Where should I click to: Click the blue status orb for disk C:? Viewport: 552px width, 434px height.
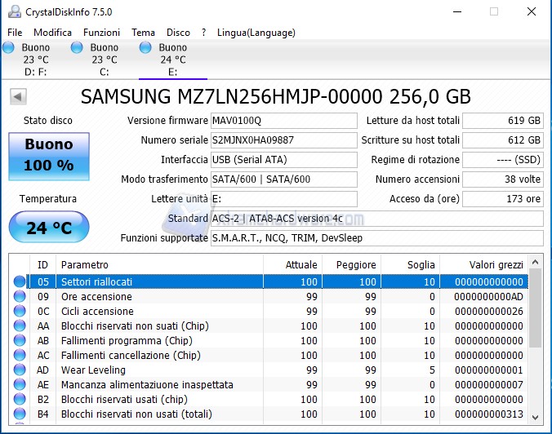(x=77, y=48)
